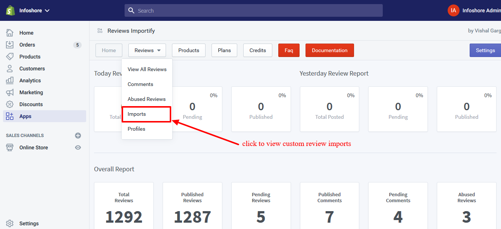This screenshot has height=229, width=501.
Task: Click the Analytics bar chart icon
Action: coord(10,80)
